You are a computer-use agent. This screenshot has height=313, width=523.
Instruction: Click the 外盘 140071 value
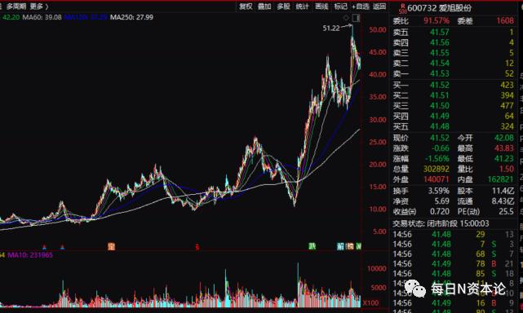pos(437,179)
